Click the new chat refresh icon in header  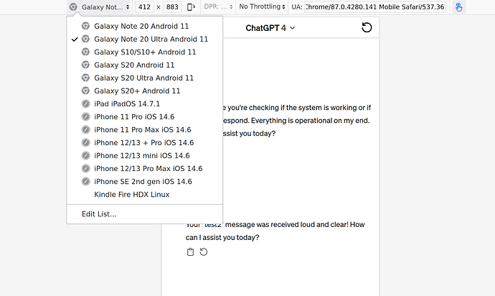point(367,27)
